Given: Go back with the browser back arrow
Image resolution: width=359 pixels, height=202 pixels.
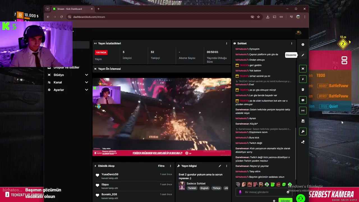Looking at the screenshot, I should [x=48, y=17].
